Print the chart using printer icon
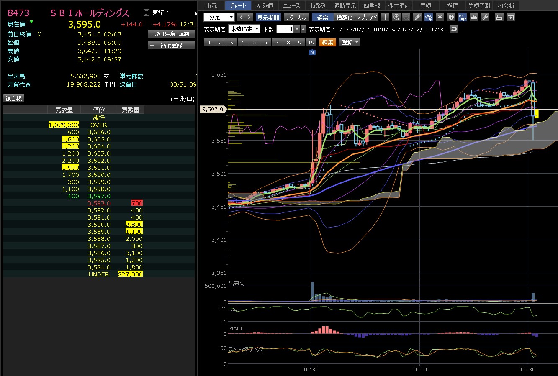This screenshot has height=376, width=558. pyautogui.click(x=499, y=17)
